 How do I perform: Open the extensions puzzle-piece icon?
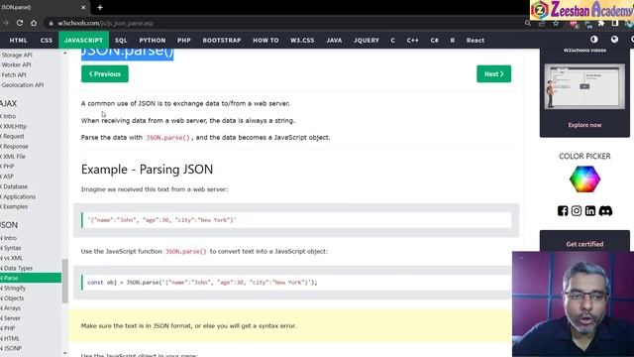coord(601,24)
